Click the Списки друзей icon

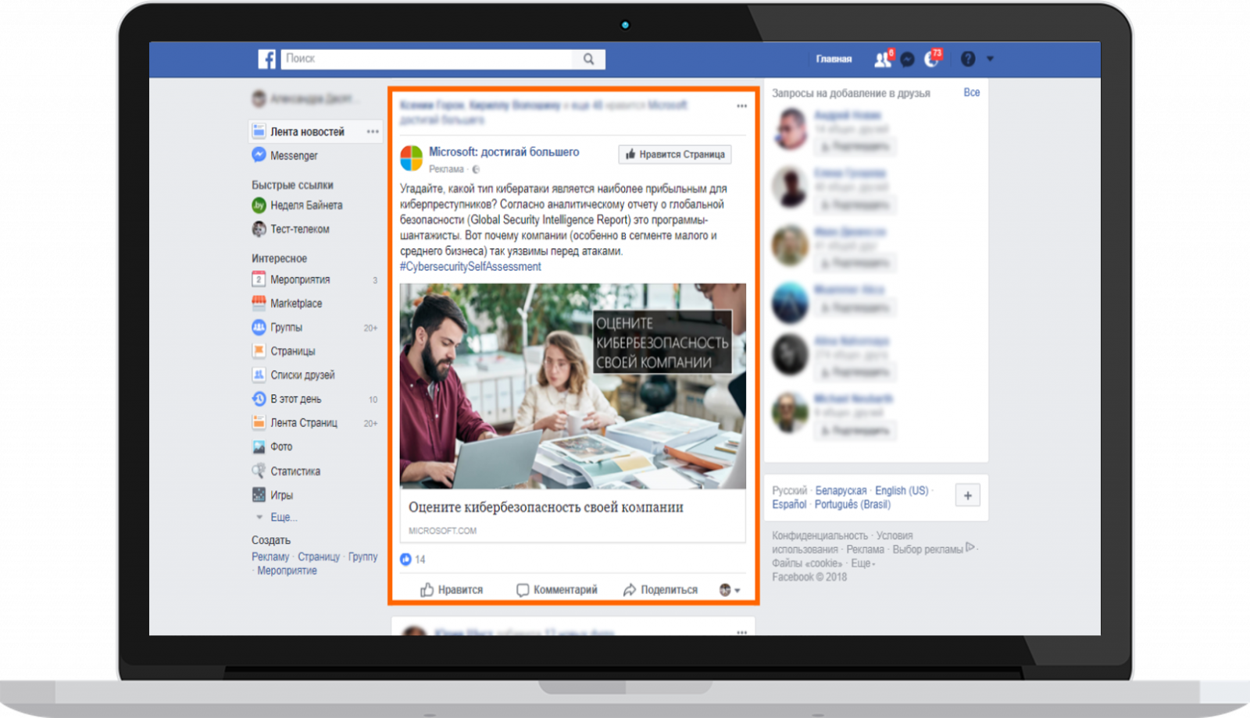point(259,375)
